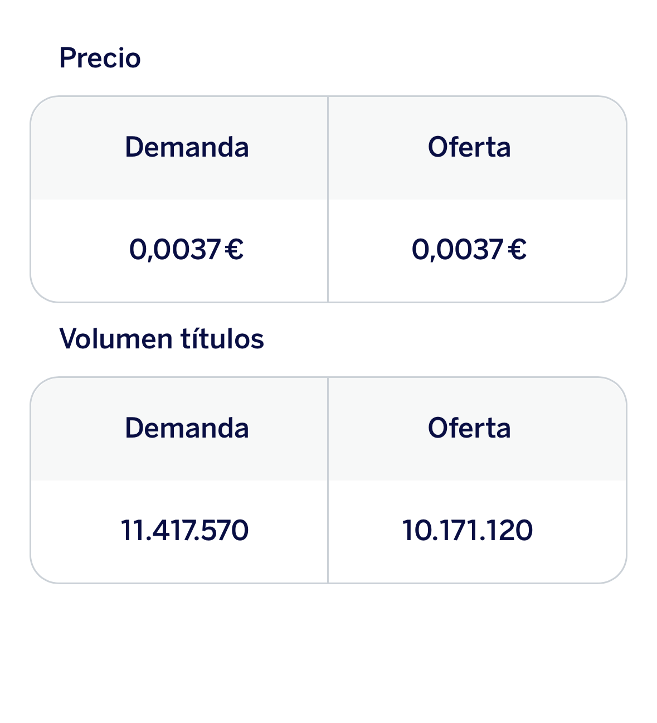
Task: Select the Precio section heading
Action: coord(100,58)
